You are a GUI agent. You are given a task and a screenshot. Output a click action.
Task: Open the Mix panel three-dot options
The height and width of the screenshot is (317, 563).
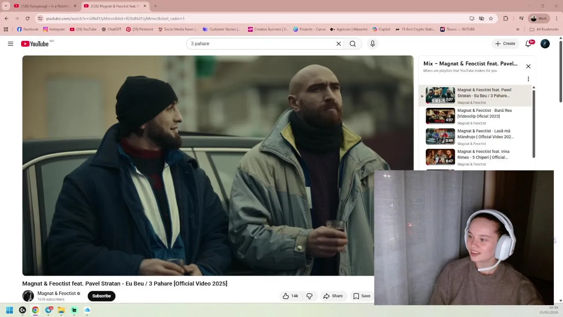[x=528, y=79]
